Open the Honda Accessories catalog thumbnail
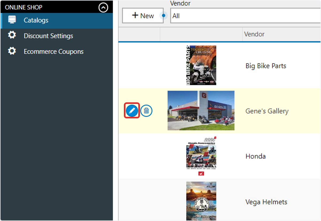This screenshot has width=321, height=221. pos(201,156)
